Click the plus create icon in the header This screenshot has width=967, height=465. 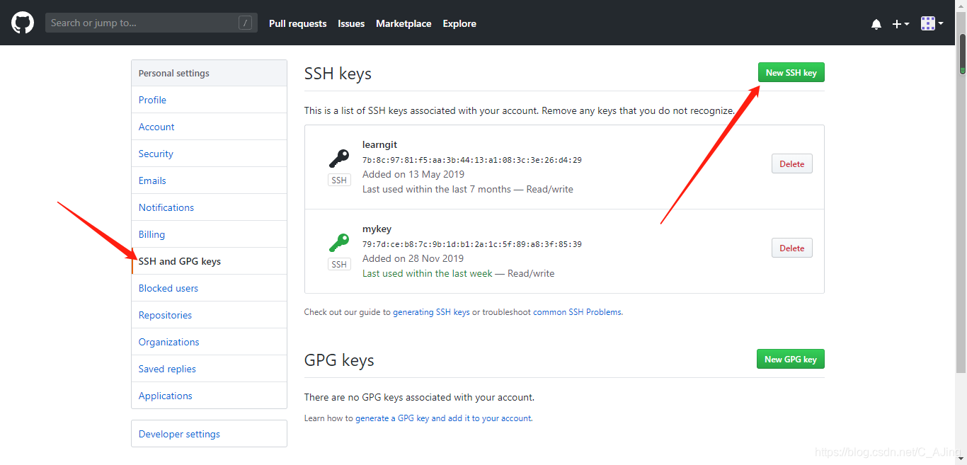tap(896, 23)
